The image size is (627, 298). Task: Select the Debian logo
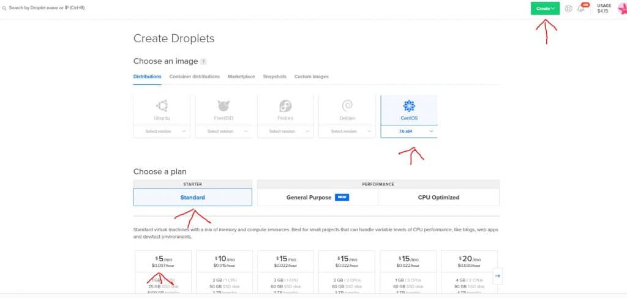(347, 106)
